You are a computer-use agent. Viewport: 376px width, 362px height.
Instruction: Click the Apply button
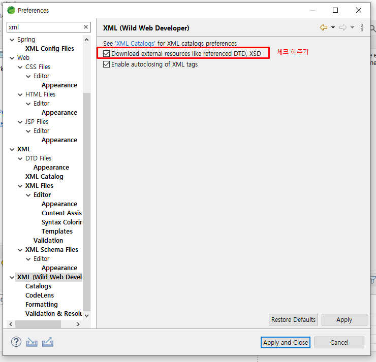point(344,319)
